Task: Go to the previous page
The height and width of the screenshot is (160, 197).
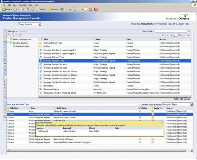Action: (171, 35)
